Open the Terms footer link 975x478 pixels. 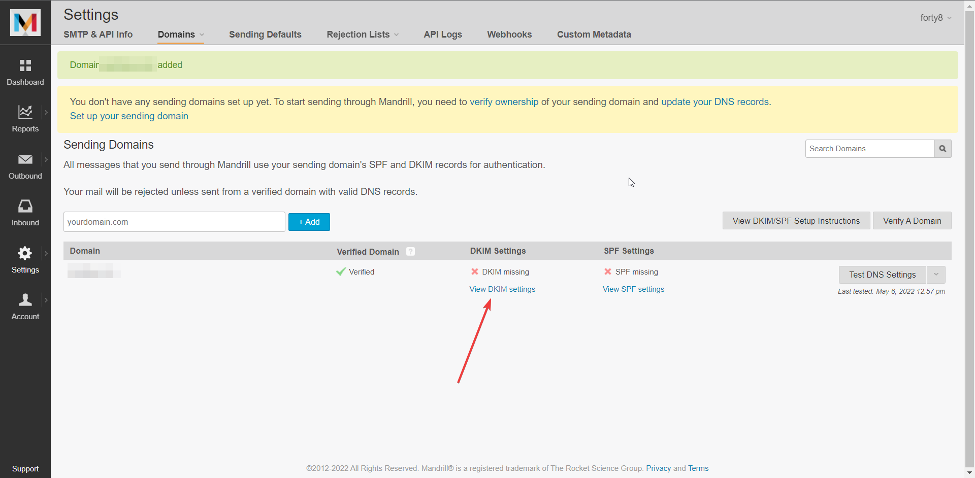(x=698, y=468)
